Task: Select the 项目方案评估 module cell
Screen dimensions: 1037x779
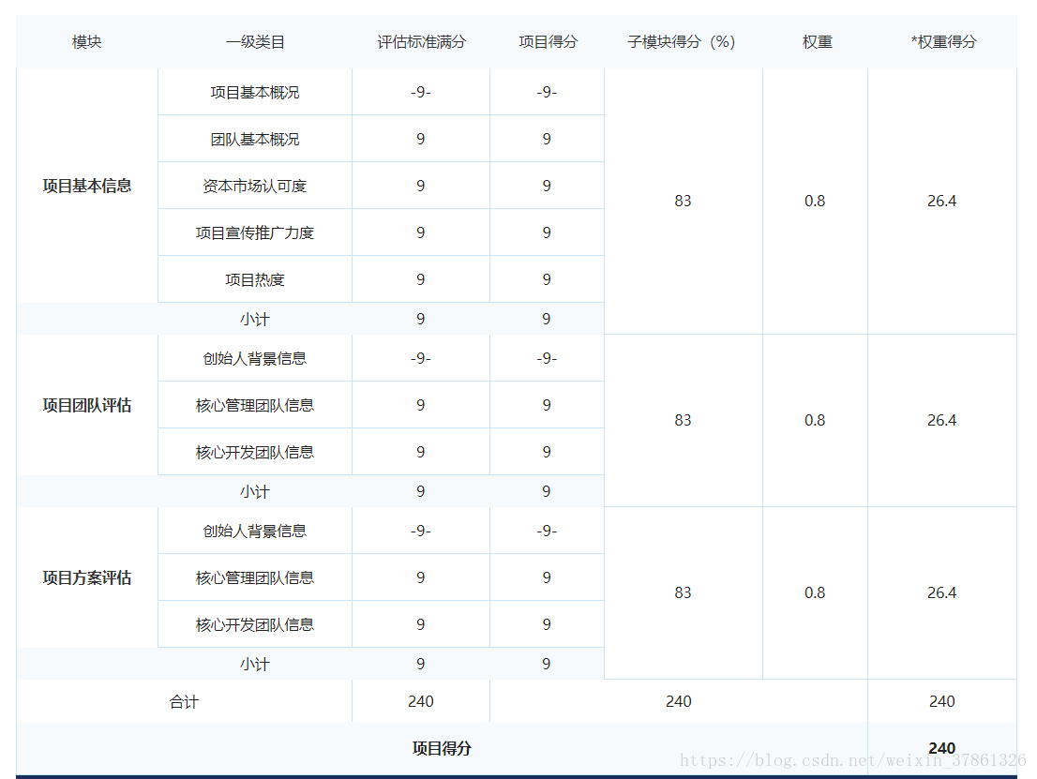Action: coord(86,578)
